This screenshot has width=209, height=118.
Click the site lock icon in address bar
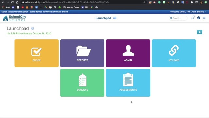pos(23,2)
